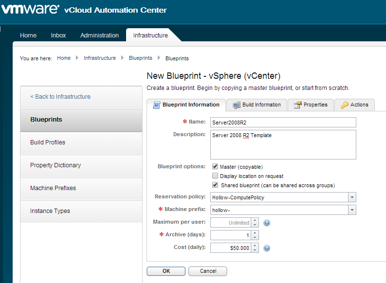Uncheck the Master (copyable) checkbox
The height and width of the screenshot is (283, 386).
[x=215, y=166]
